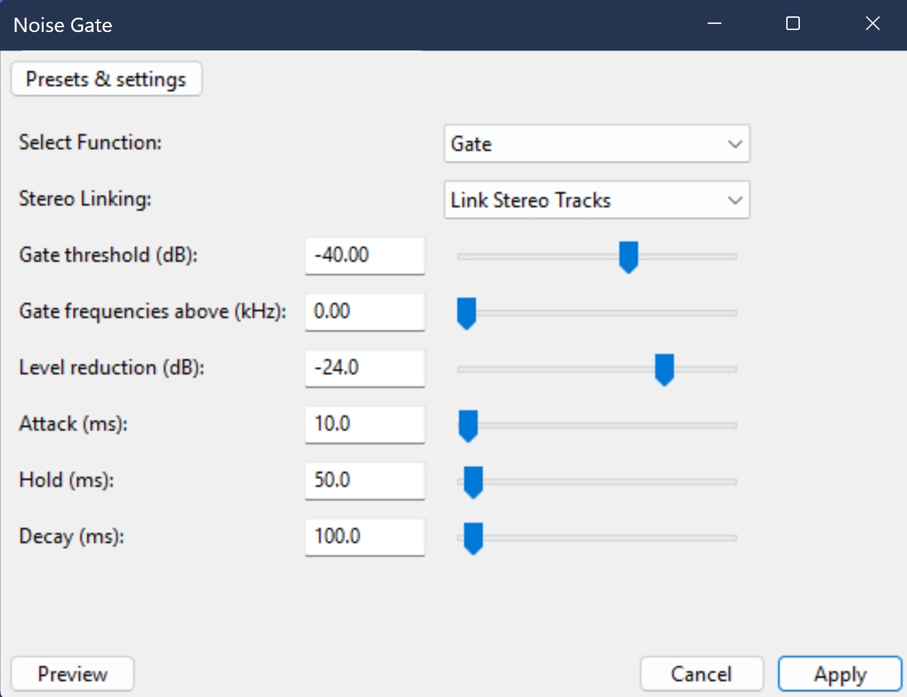Select the Gate frequencies value field
907x697 pixels.
point(364,312)
